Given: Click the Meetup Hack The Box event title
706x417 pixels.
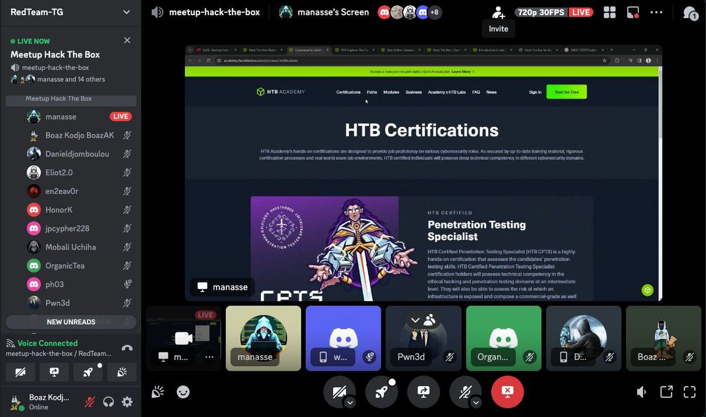Looking at the screenshot, I should point(55,55).
